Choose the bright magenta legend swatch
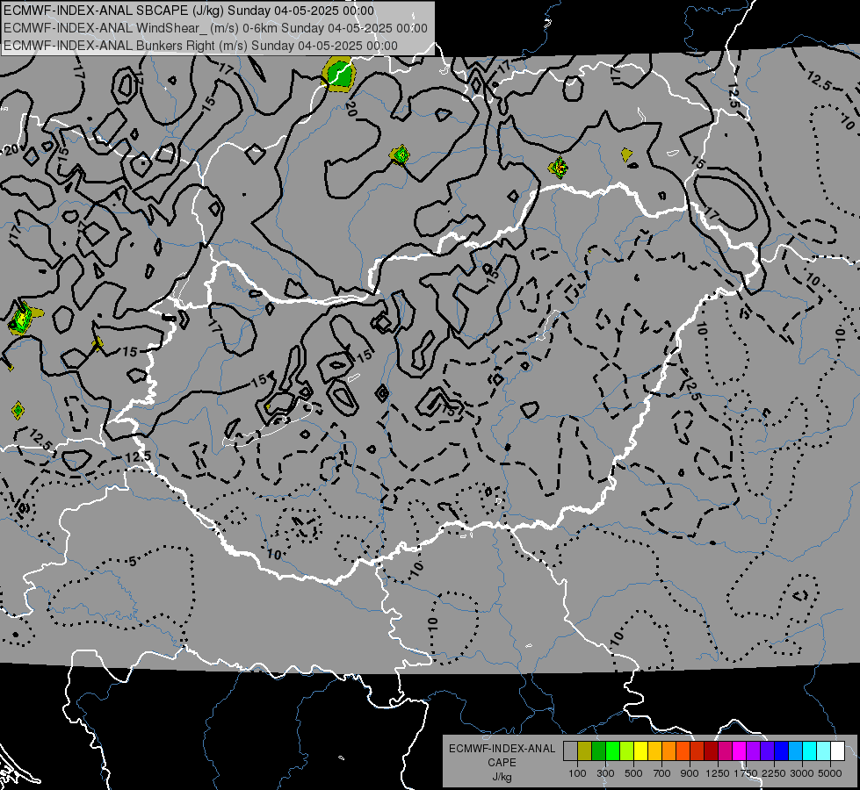The width and height of the screenshot is (860, 790). (x=740, y=751)
